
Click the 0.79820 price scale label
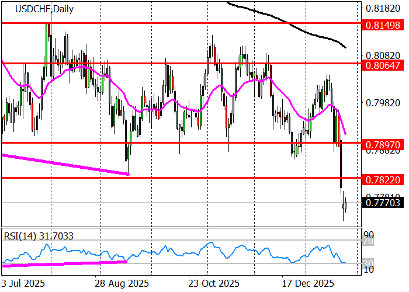(x=382, y=103)
